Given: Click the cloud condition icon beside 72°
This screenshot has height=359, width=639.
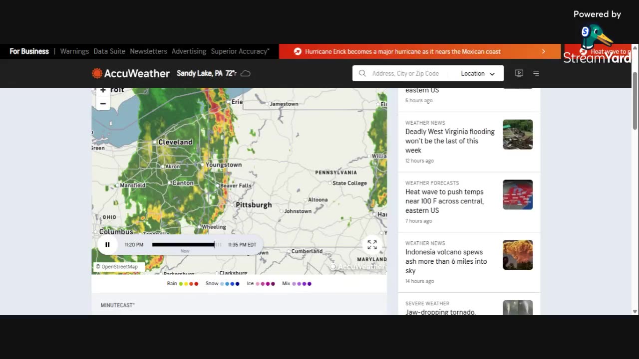Looking at the screenshot, I should (x=246, y=73).
